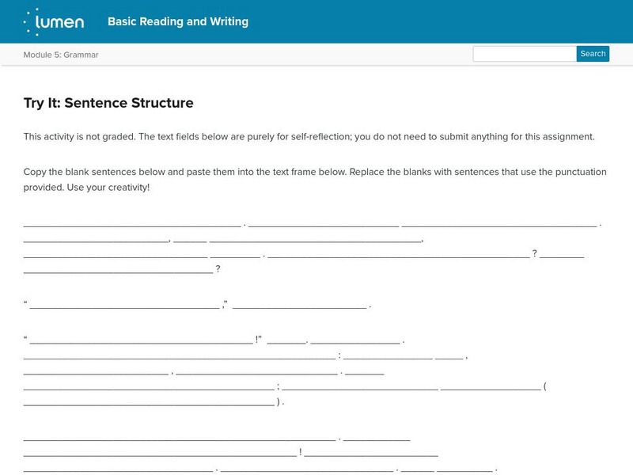
Task: Select the blank line ending with a semicolon
Action: pyautogui.click(x=149, y=387)
